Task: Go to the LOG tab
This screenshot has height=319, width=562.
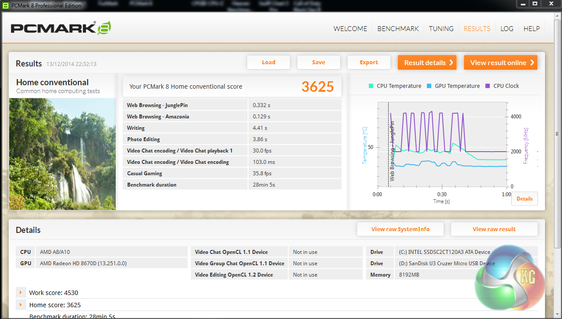Action: point(507,28)
